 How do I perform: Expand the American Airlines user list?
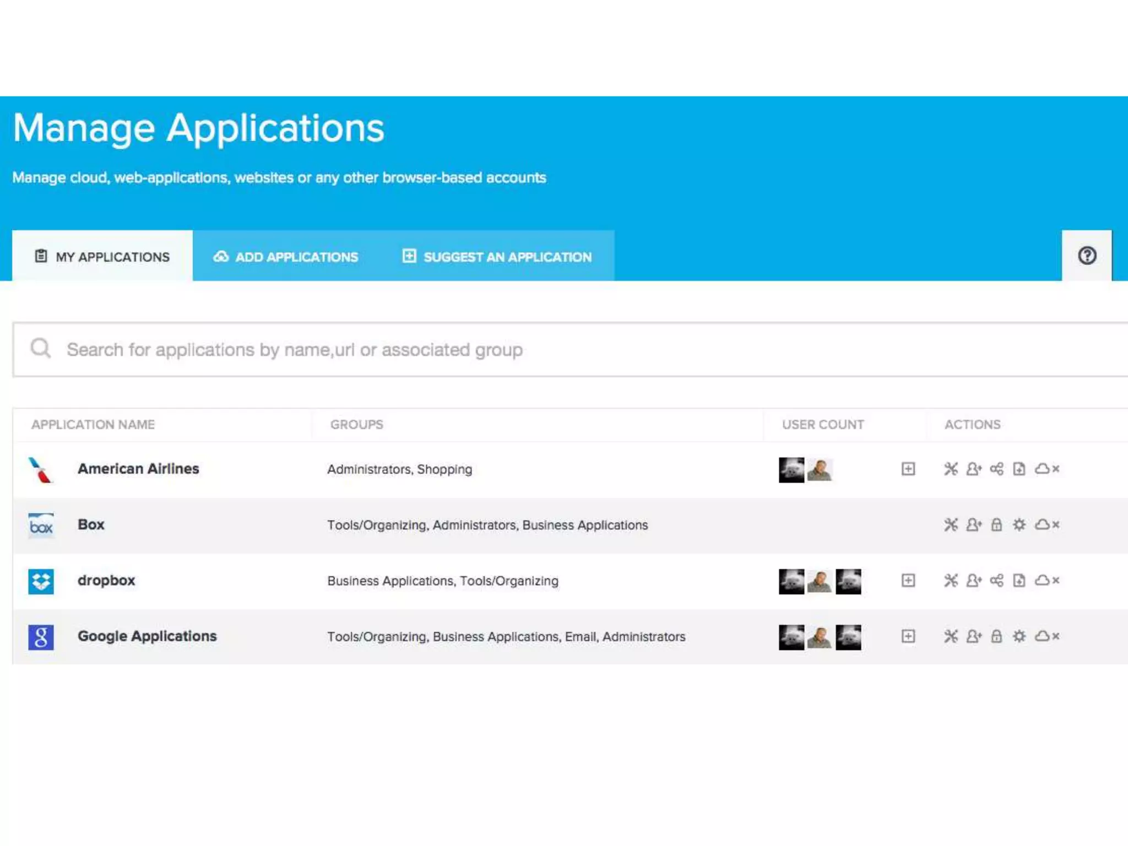(x=908, y=469)
